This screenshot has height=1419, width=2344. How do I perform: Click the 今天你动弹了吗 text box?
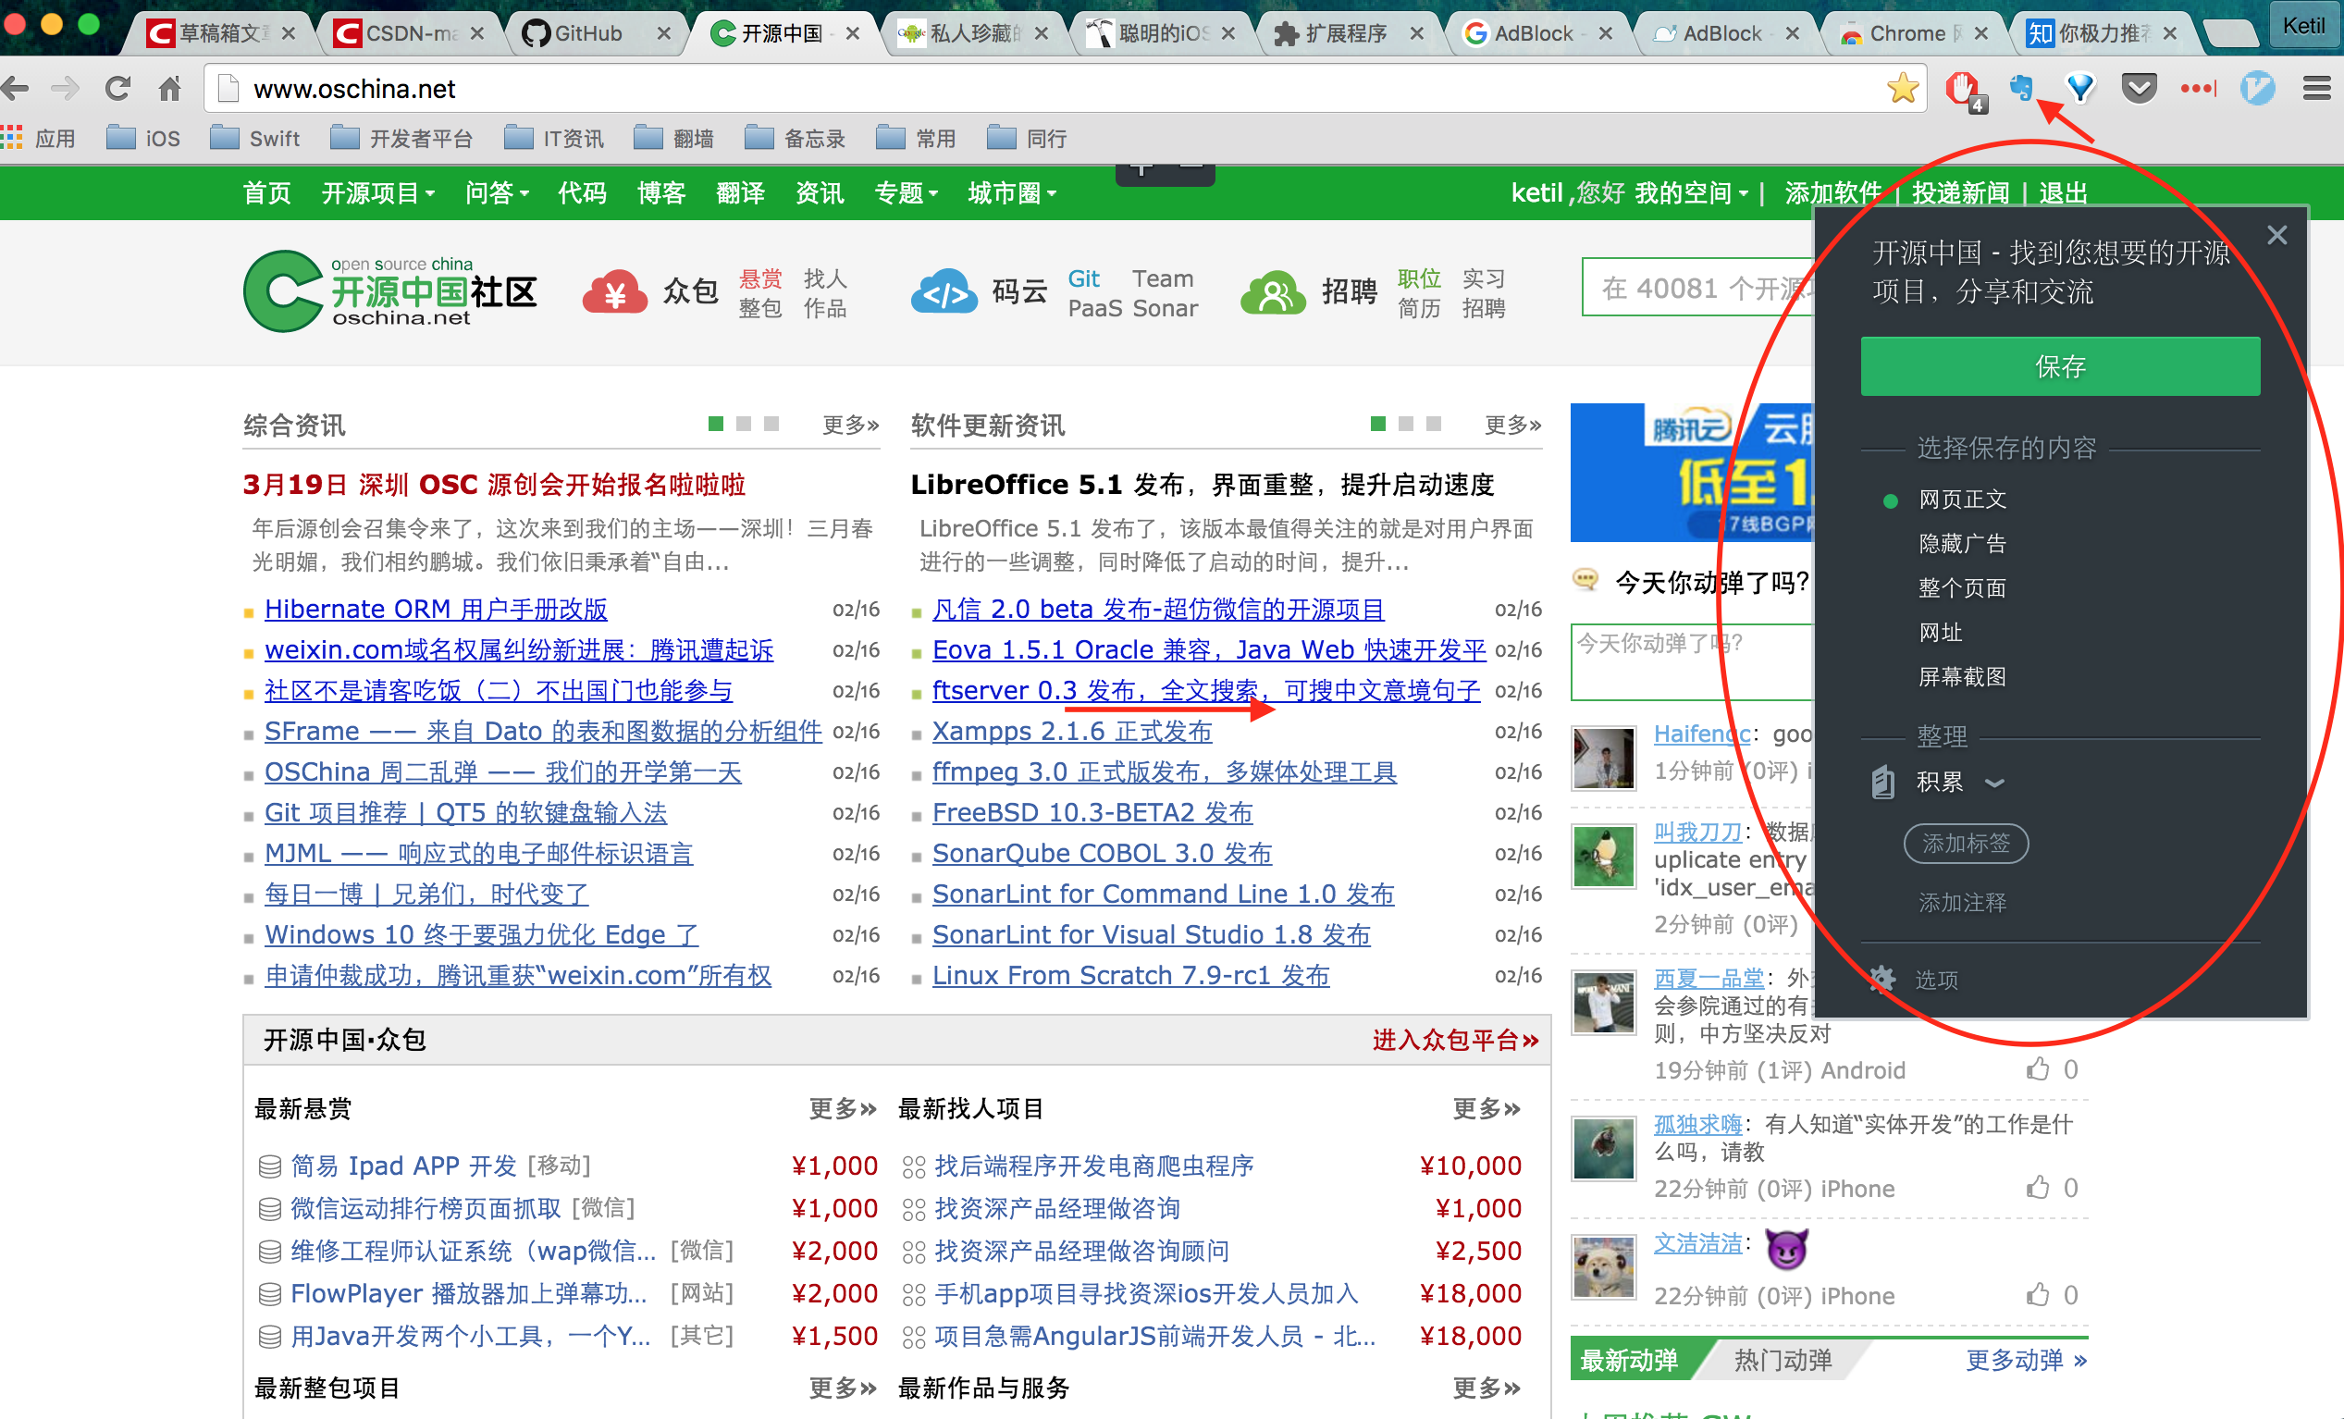click(1692, 661)
